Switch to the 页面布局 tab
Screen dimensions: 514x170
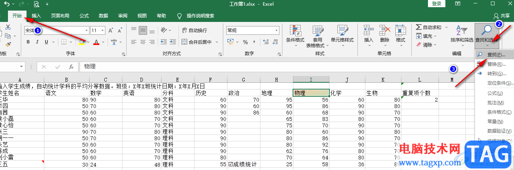(60, 16)
